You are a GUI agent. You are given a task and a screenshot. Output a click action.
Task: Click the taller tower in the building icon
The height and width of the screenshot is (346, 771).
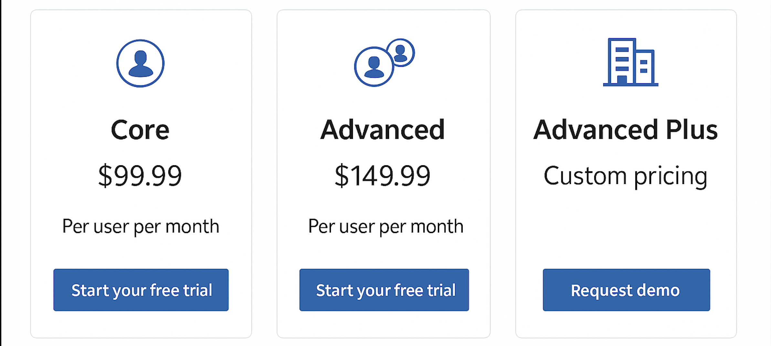pos(621,61)
